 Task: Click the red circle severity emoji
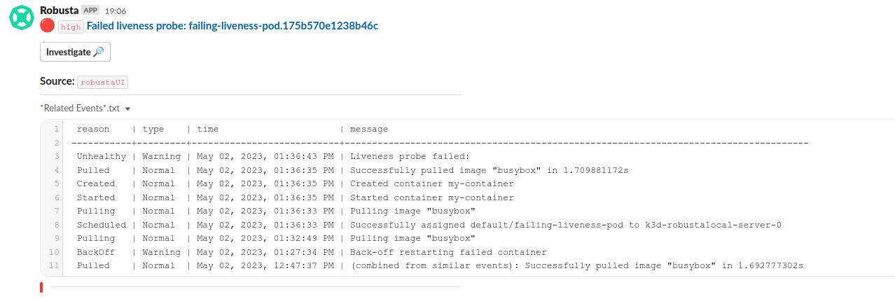(47, 26)
